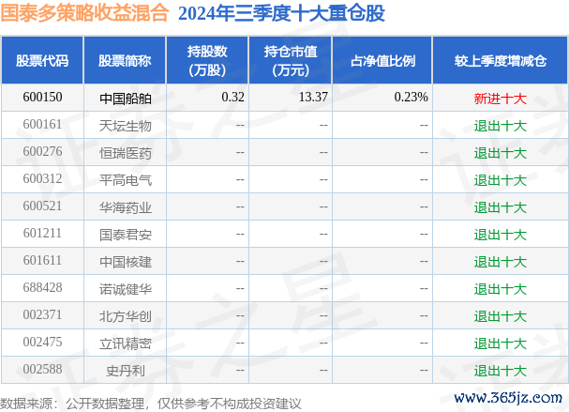Click stock name 中国核建

click(126, 262)
